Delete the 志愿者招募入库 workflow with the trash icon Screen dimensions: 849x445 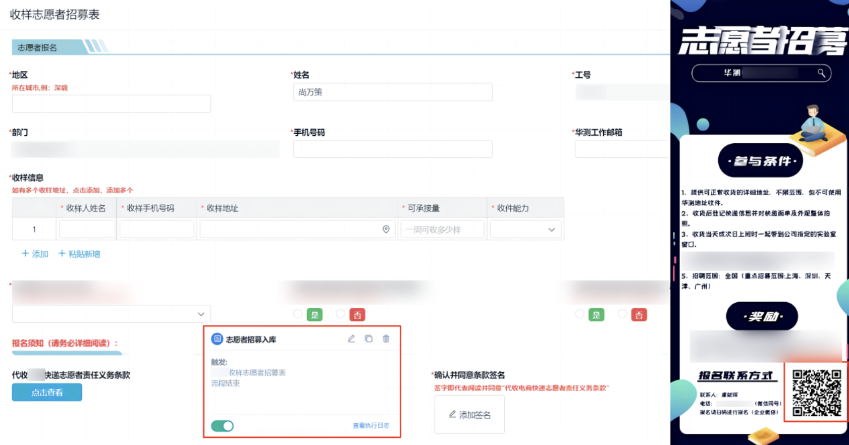coord(386,339)
